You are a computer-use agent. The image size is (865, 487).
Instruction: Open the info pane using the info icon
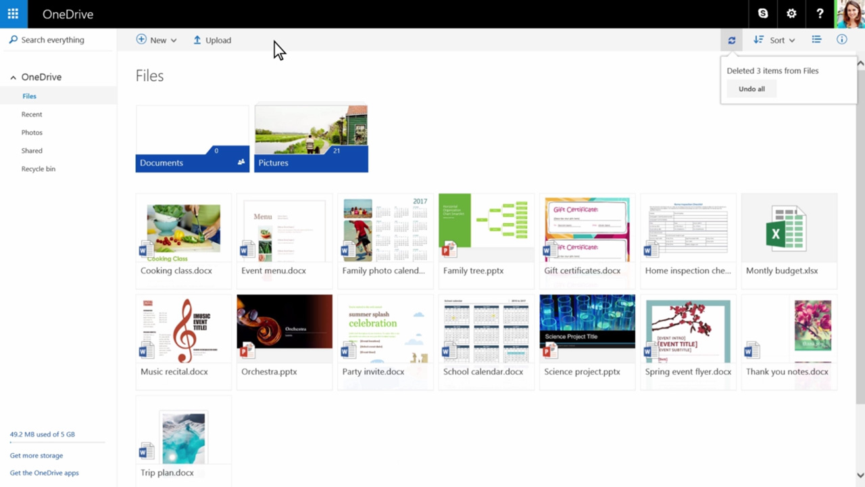pos(841,39)
